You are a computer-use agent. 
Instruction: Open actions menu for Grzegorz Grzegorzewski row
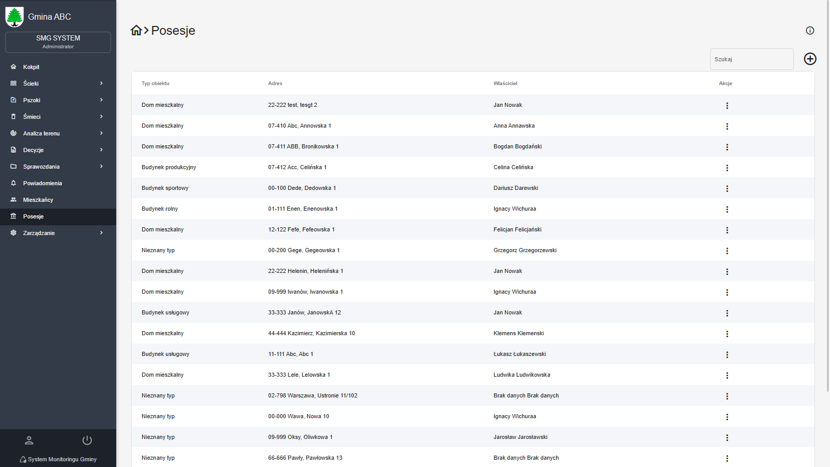click(727, 251)
